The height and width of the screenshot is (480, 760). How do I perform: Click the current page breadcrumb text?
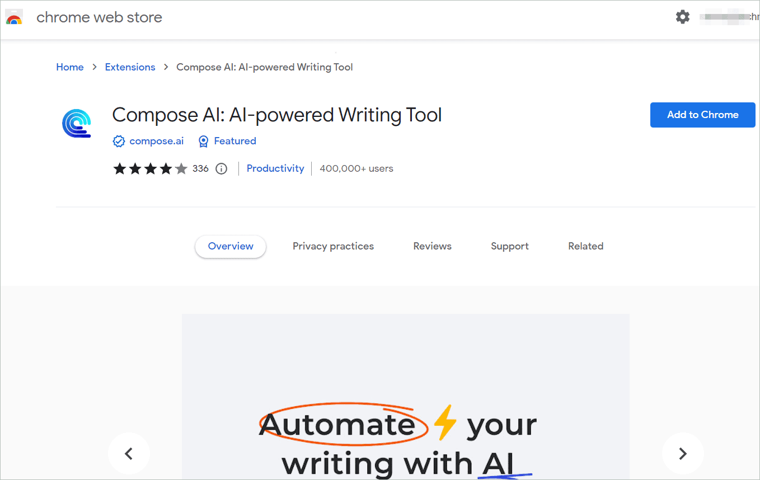tap(265, 67)
